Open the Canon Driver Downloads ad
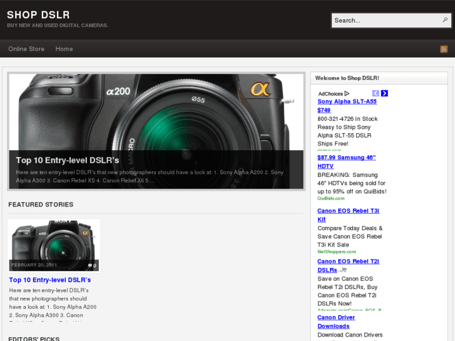 (x=336, y=322)
